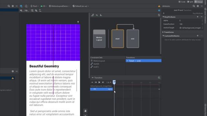Search attributes with the magnifier icon
The height and width of the screenshot is (116, 207).
(x=194, y=6)
